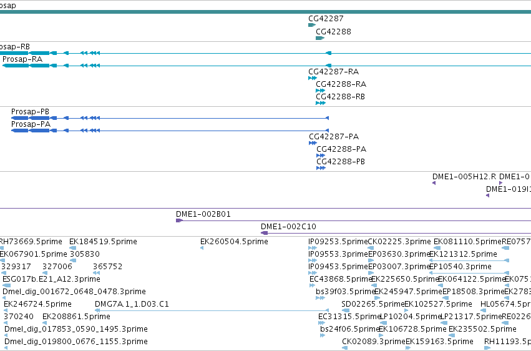Select the EK106728.5prime EST label

pyautogui.click(x=412, y=329)
